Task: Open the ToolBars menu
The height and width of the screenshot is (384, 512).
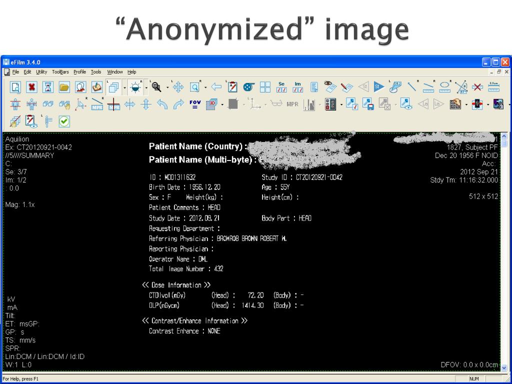Action: 60,72
